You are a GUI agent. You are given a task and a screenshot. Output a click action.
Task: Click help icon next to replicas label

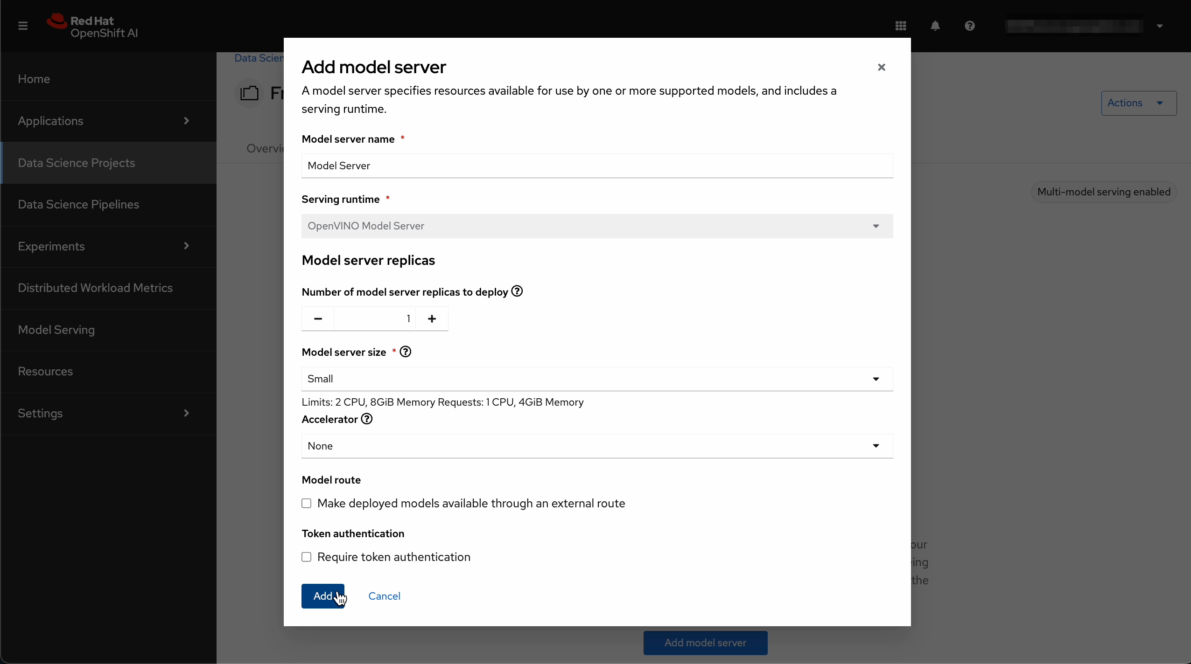click(517, 291)
